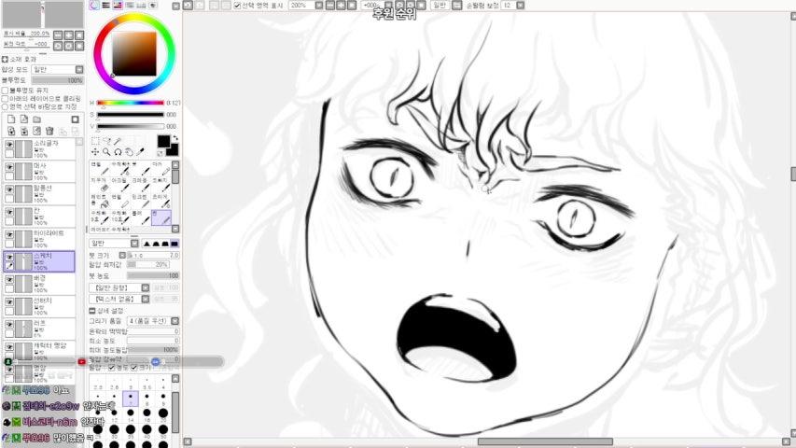This screenshot has height=448, width=796.
Task: Undo using the top toolbar arrow
Action: click(188, 5)
